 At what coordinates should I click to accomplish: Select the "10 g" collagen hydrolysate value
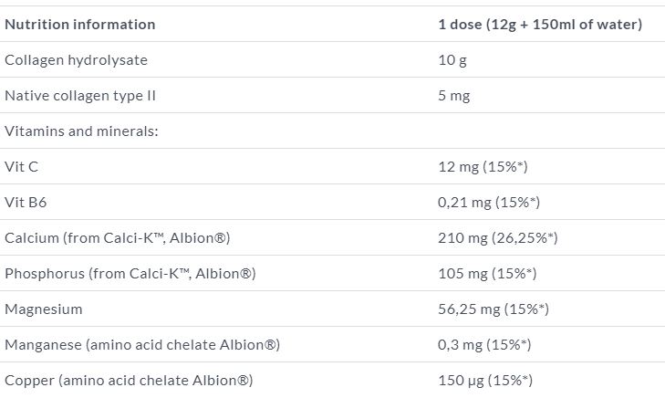tap(453, 60)
